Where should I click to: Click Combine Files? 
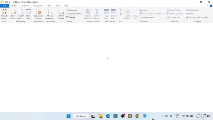click(173, 17)
